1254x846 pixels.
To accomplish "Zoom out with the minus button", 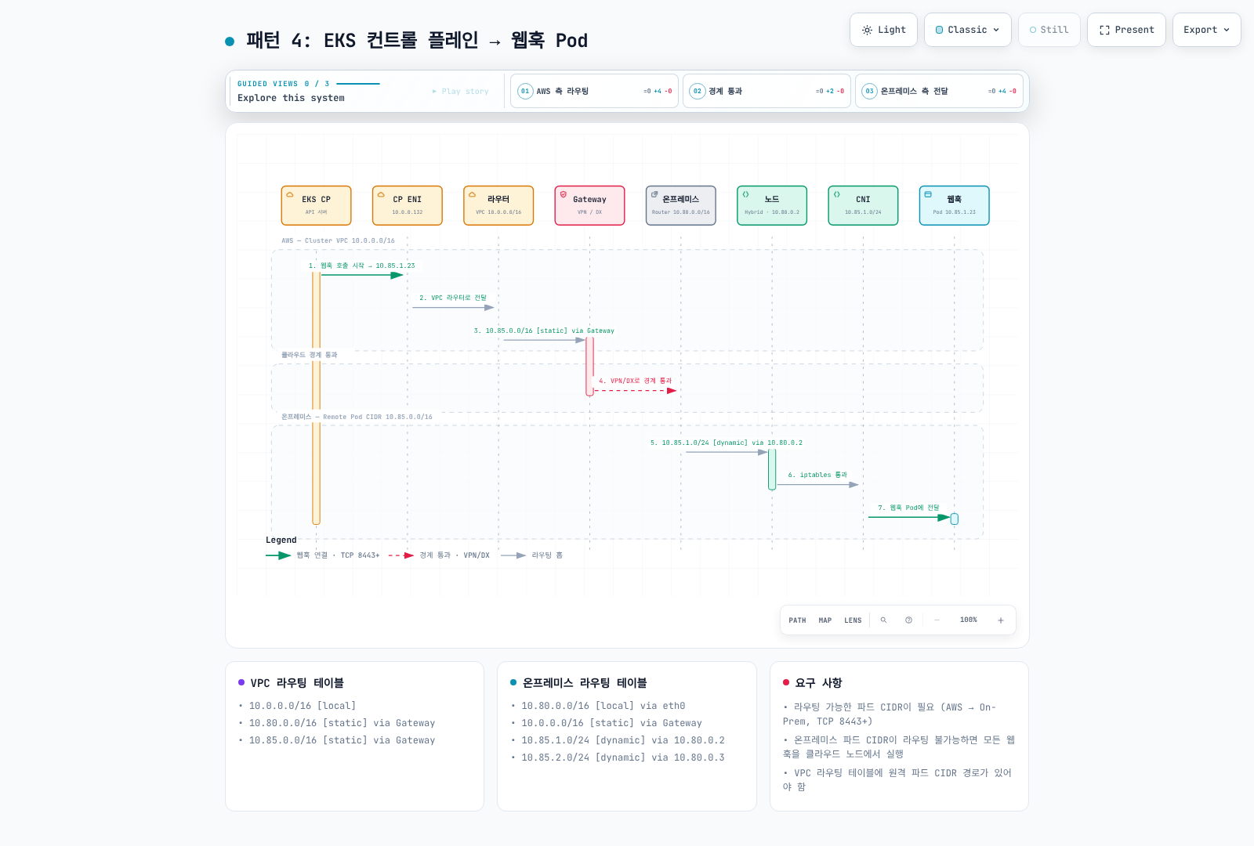I will coord(937,620).
